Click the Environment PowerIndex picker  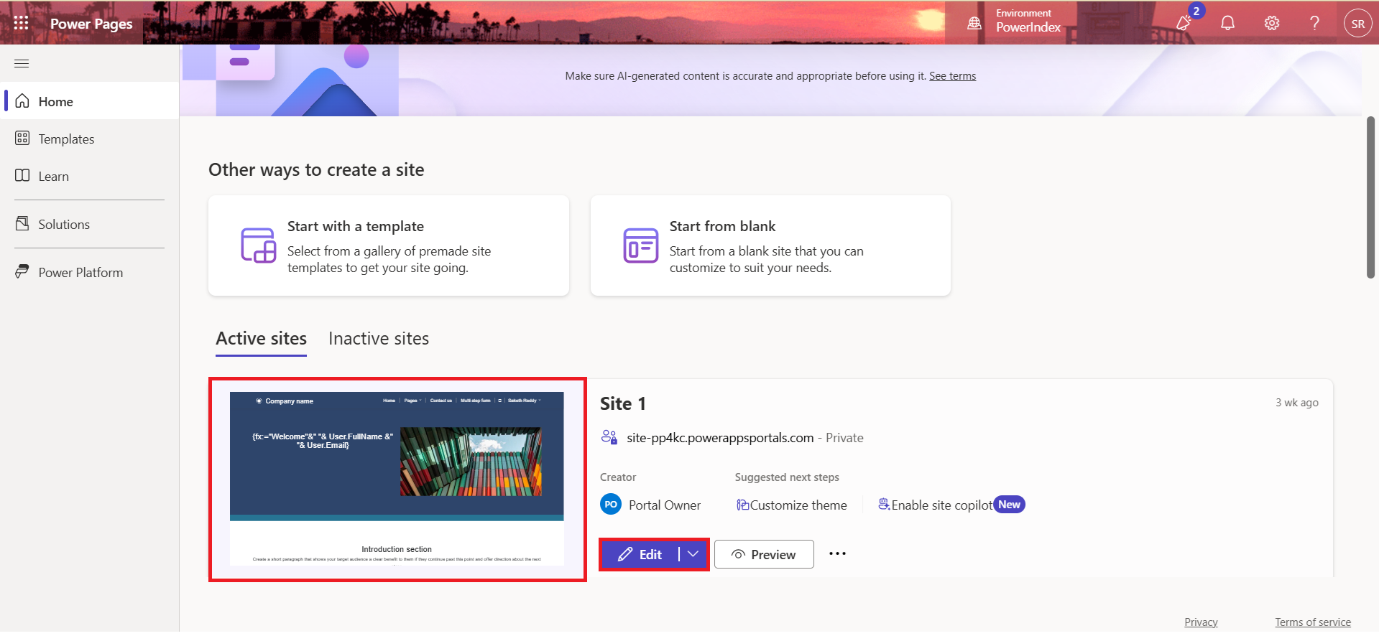pyautogui.click(x=1015, y=22)
